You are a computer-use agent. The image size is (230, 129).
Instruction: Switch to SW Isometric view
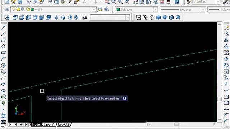56,18
